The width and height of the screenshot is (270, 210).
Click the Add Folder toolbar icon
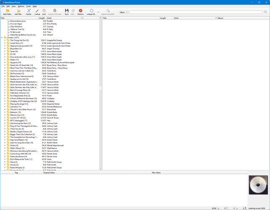coord(7,11)
